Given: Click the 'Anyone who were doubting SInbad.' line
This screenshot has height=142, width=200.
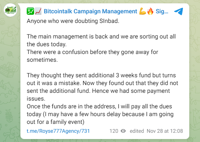Looking at the screenshot, I should click(x=73, y=21).
